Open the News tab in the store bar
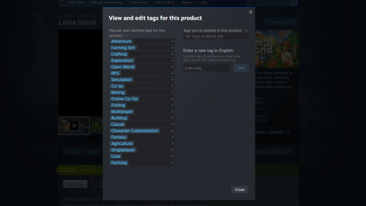This screenshot has height=206, width=366. tap(187, 3)
